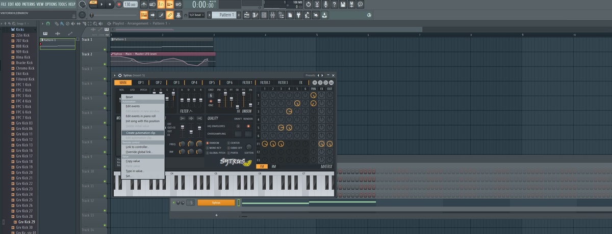Toggle typing keyboard to piano icon

pos(144,15)
